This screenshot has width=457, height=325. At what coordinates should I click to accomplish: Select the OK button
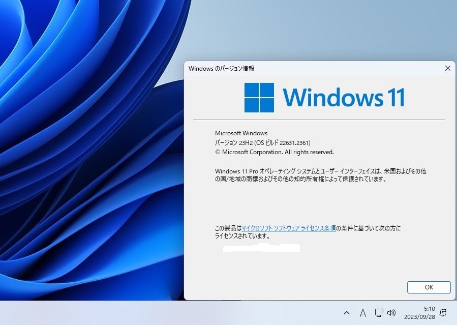429,287
